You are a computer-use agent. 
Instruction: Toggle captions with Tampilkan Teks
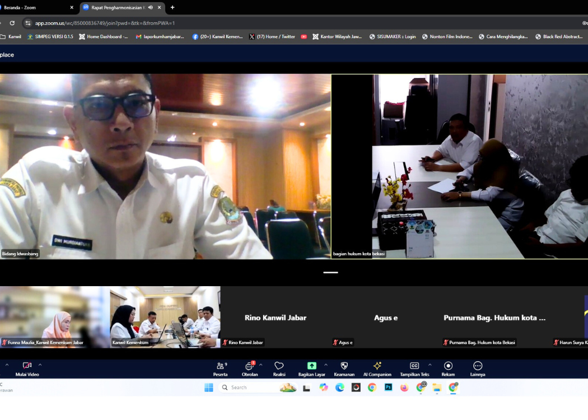tap(414, 368)
